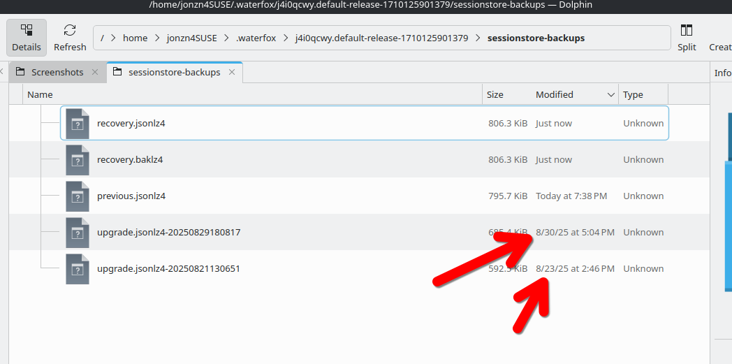Viewport: 732px width, 364px height.
Task: Navigate to home in the breadcrumb path
Action: pos(135,38)
